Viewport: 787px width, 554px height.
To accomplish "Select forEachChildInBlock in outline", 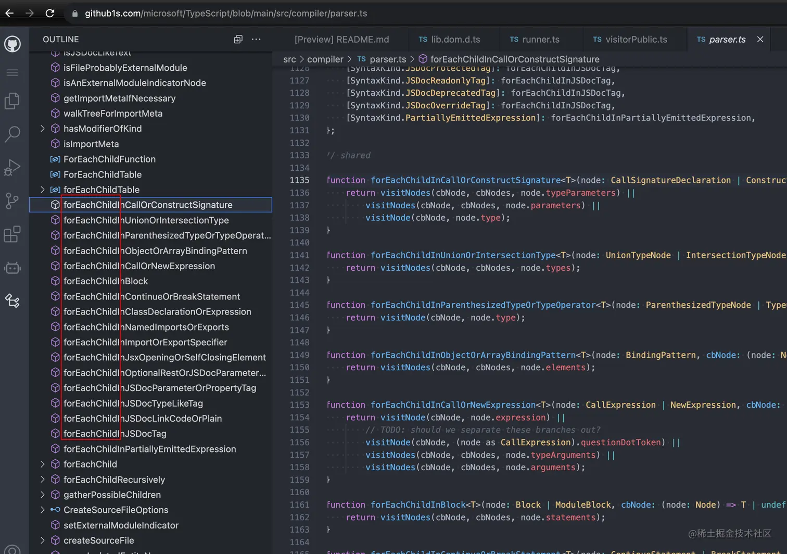I will click(x=150, y=281).
